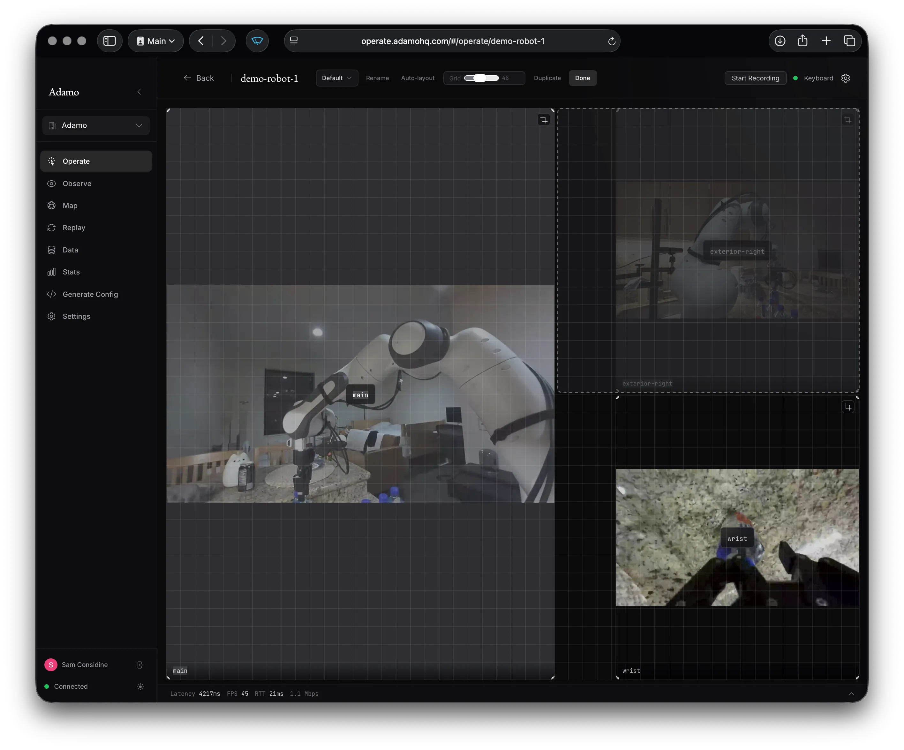Select the exterior-right feed center label
The image size is (904, 750).
point(737,251)
